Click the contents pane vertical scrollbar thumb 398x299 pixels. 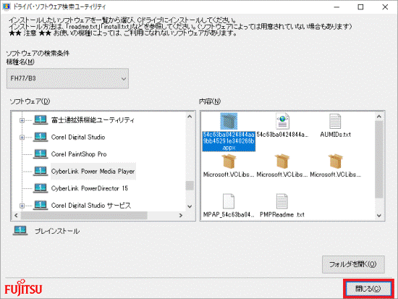coord(379,159)
